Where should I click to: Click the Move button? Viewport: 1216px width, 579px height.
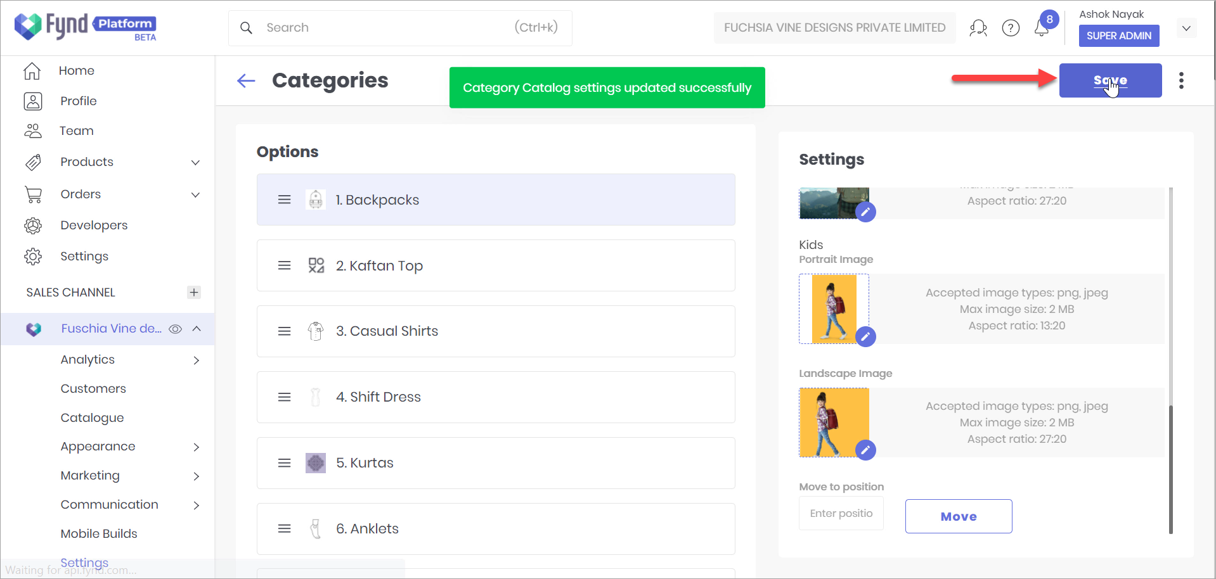[x=958, y=516]
